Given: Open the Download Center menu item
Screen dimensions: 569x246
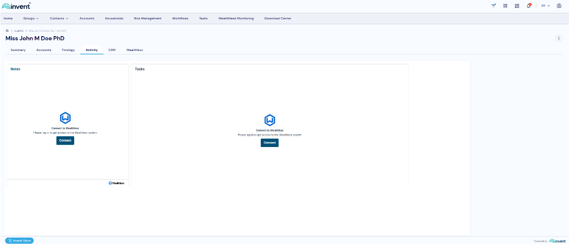Looking at the screenshot, I should pyautogui.click(x=278, y=18).
